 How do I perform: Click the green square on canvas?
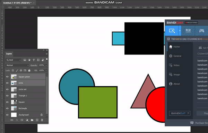tap(98, 102)
